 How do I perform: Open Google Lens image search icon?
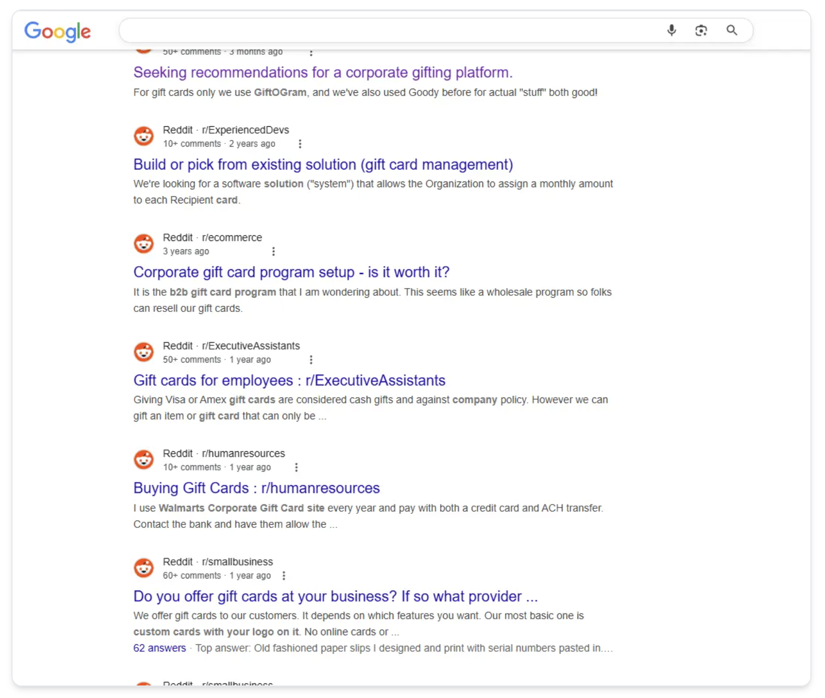pyautogui.click(x=701, y=30)
